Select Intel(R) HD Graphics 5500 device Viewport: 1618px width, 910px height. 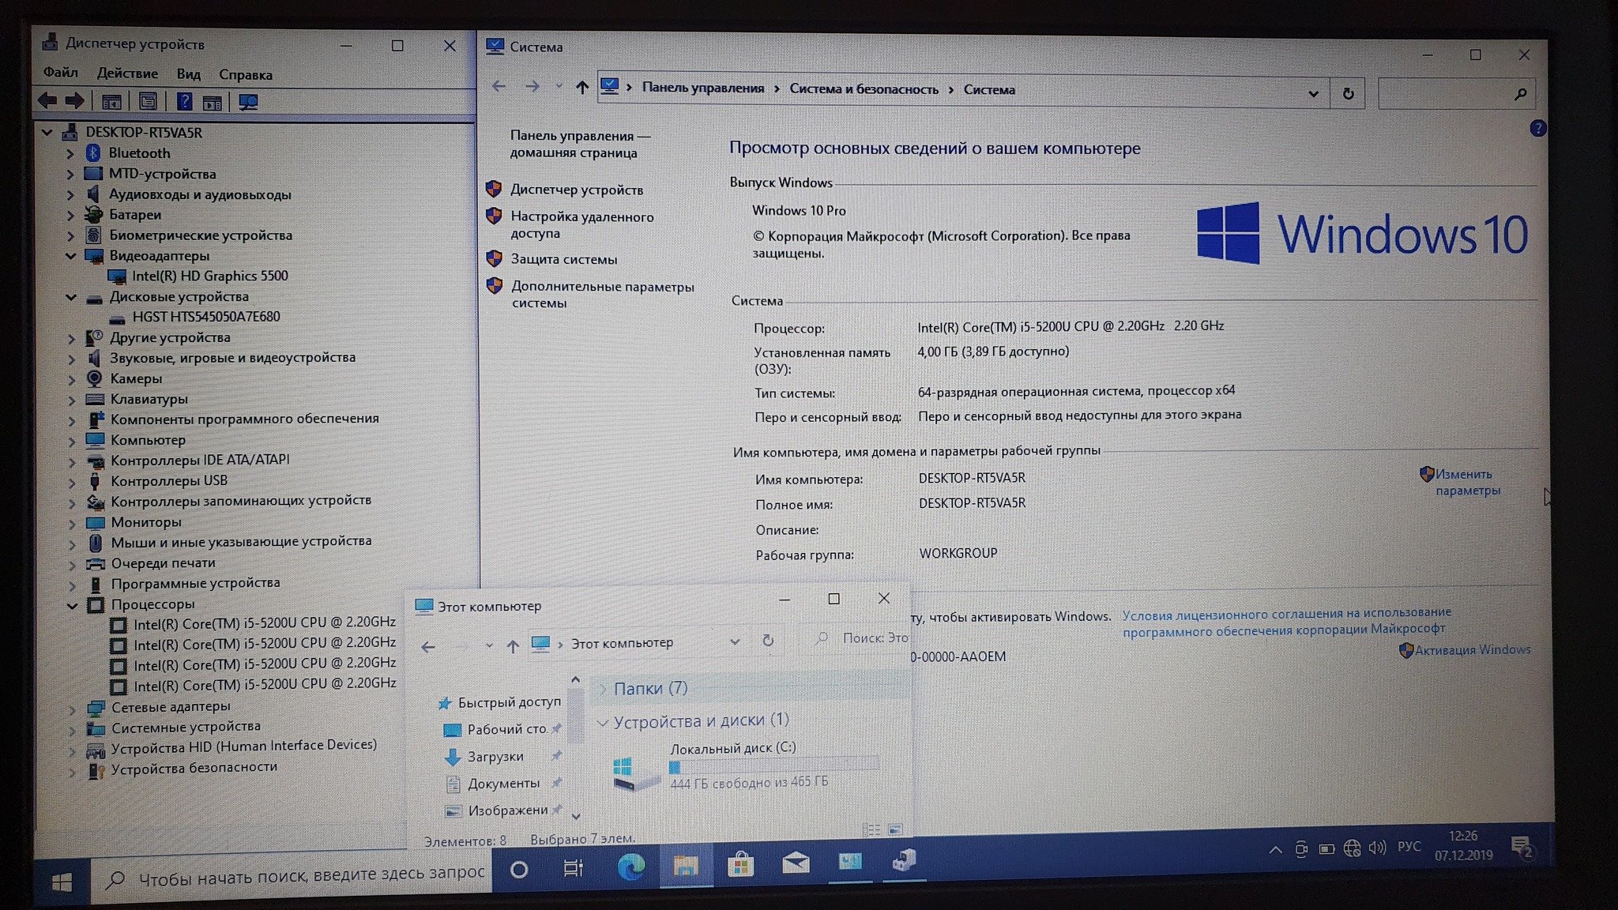[x=209, y=276]
